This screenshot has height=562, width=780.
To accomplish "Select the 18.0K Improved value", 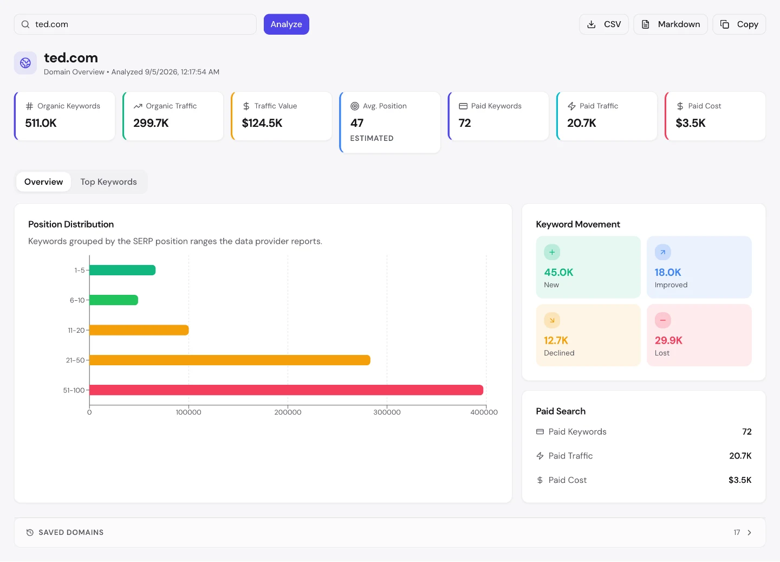I will click(668, 273).
